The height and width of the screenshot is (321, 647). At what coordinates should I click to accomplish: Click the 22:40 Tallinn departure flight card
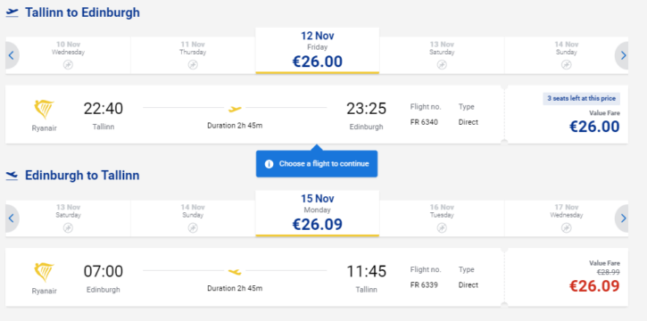click(254, 114)
